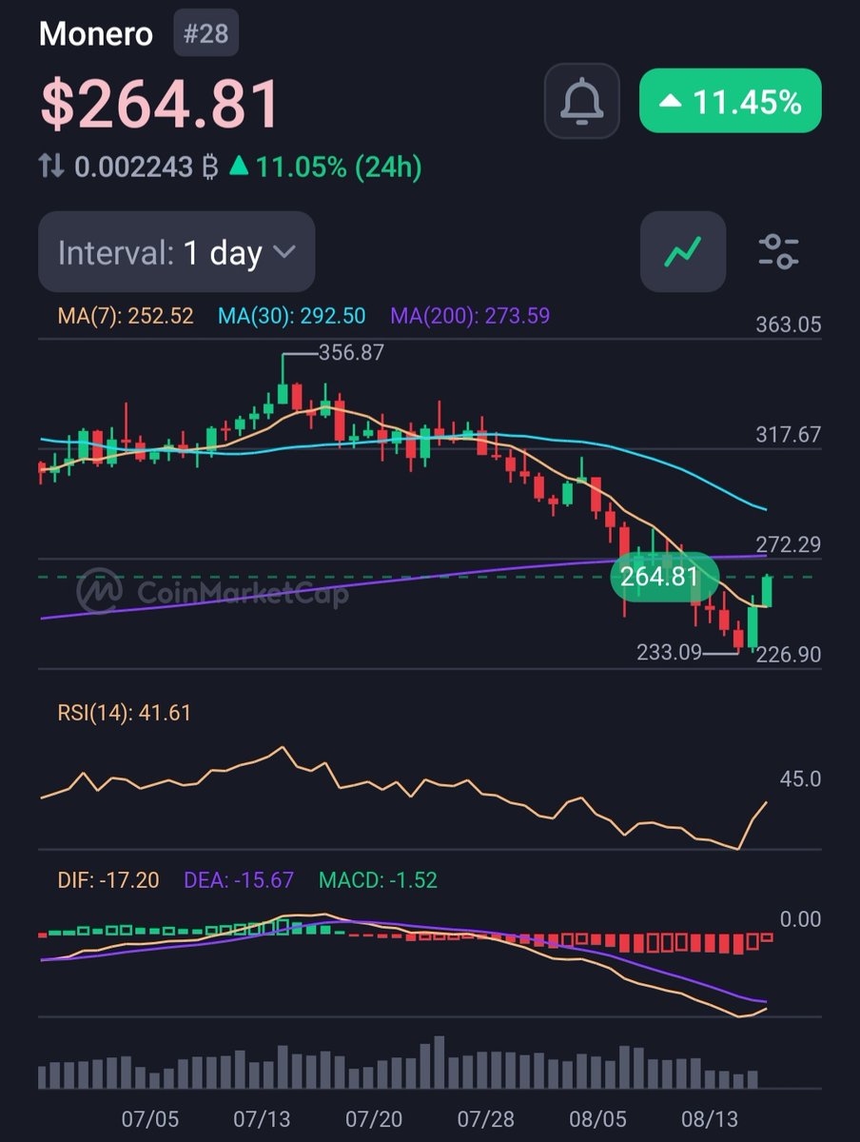Tap the MACD: -1.52 label
Screen dimensions: 860x1142
tap(378, 880)
